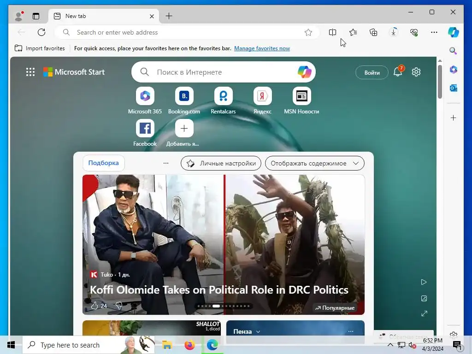This screenshot has width=472, height=354.
Task: Open background image info icon
Action: point(424,298)
